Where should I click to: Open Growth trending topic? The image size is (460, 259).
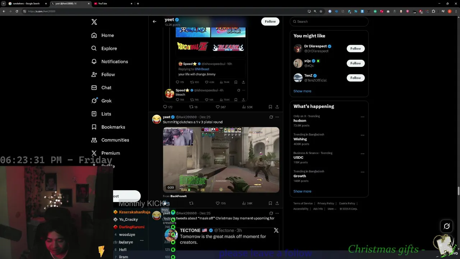click(x=300, y=176)
